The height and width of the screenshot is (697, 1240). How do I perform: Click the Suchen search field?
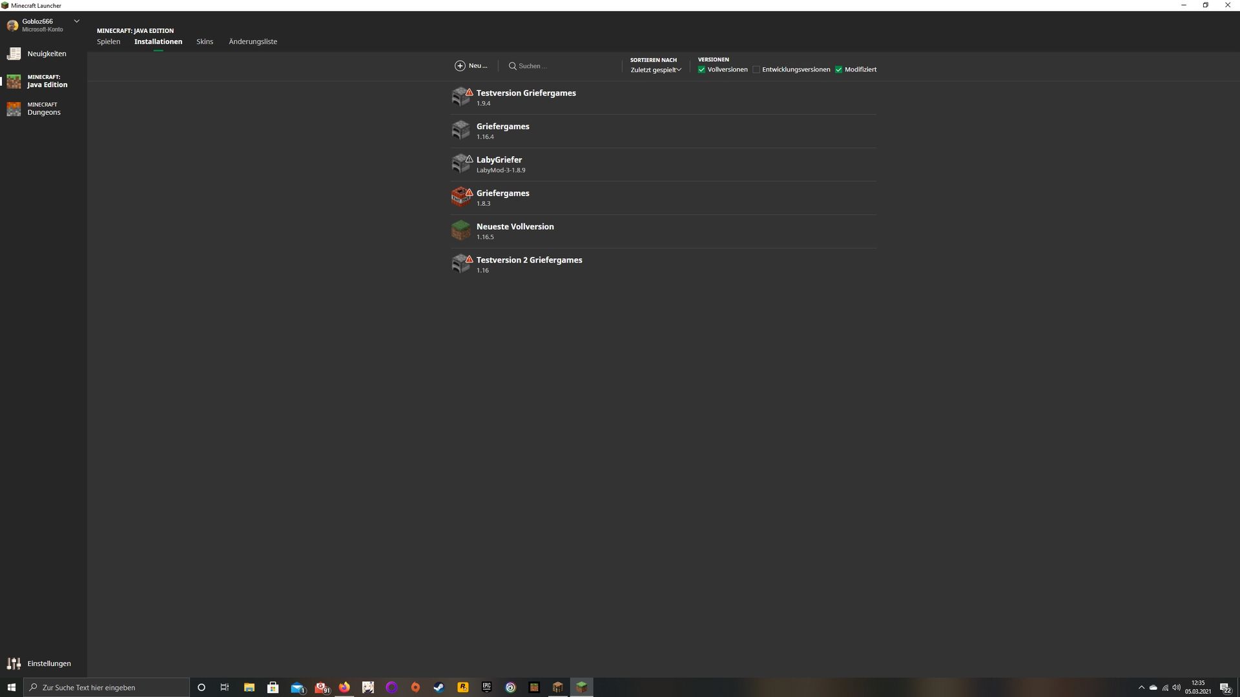coord(561,66)
